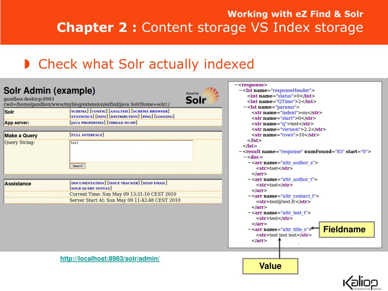
Task: Click 'Check what Solr actually indexed' heading
Action: (146, 64)
